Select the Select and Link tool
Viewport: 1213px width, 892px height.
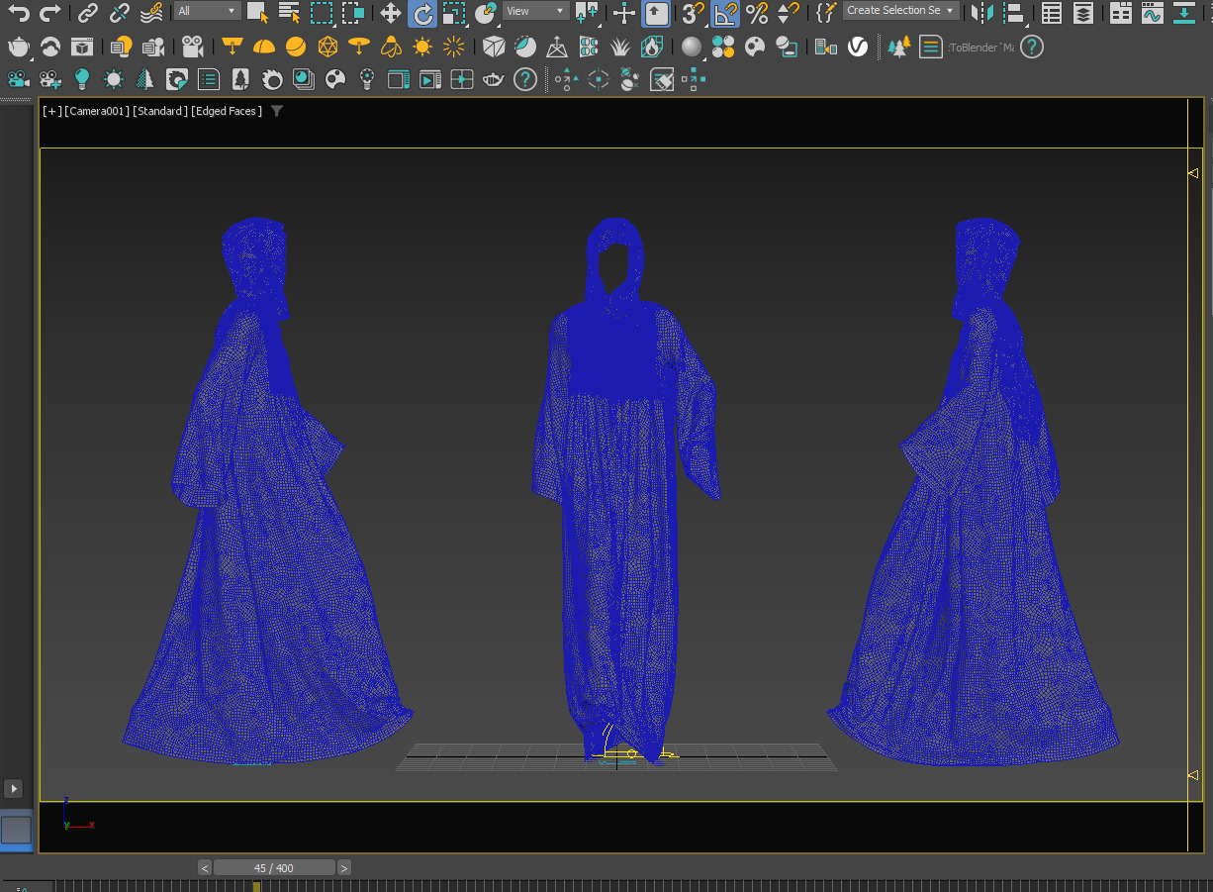88,13
